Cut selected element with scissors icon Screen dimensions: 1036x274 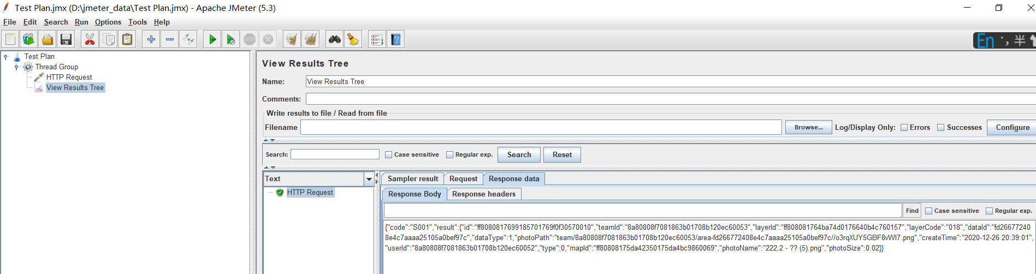tap(90, 39)
